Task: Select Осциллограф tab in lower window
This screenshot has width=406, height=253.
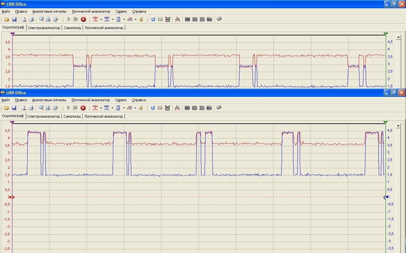Action: click(x=13, y=116)
